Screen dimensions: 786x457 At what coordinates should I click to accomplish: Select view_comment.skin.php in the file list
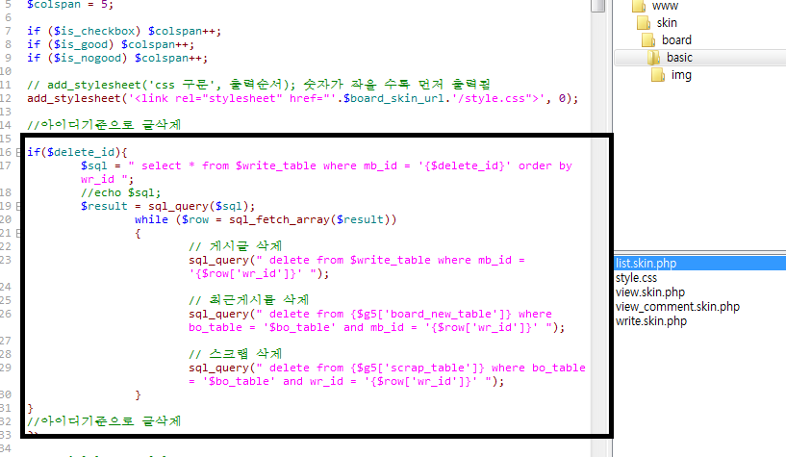click(x=677, y=307)
